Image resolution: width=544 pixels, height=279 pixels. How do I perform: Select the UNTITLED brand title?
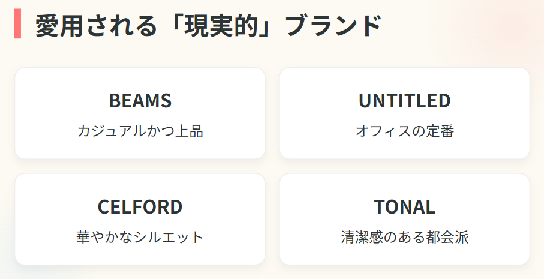click(x=404, y=101)
